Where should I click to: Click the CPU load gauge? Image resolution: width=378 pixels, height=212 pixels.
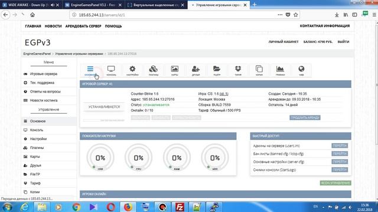click(x=138, y=158)
